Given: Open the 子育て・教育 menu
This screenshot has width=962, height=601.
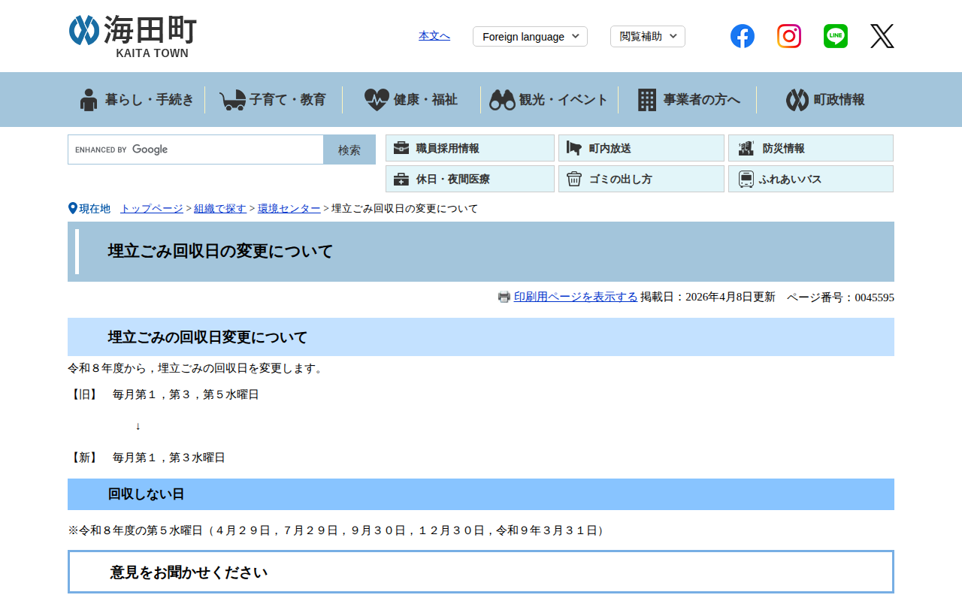Looking at the screenshot, I should click(274, 100).
